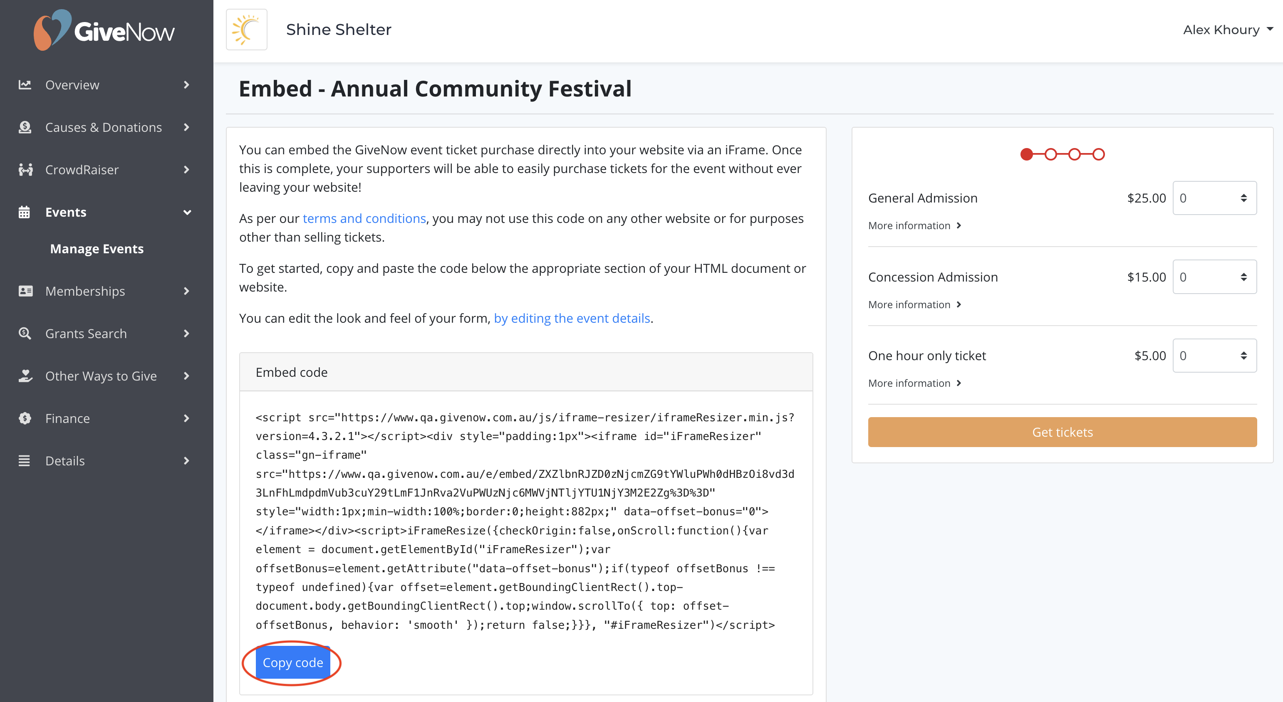Click the Memberships card icon

click(x=25, y=291)
